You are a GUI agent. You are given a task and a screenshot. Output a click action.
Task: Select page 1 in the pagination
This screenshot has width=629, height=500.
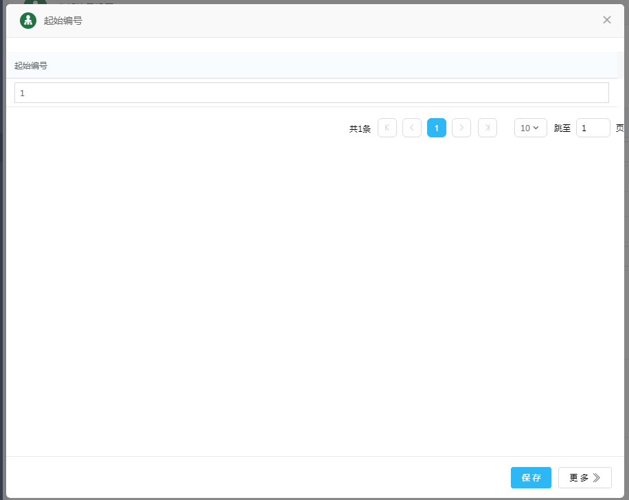point(437,128)
